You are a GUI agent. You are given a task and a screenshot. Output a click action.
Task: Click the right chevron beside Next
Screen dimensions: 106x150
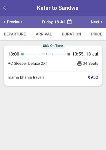click(102, 22)
